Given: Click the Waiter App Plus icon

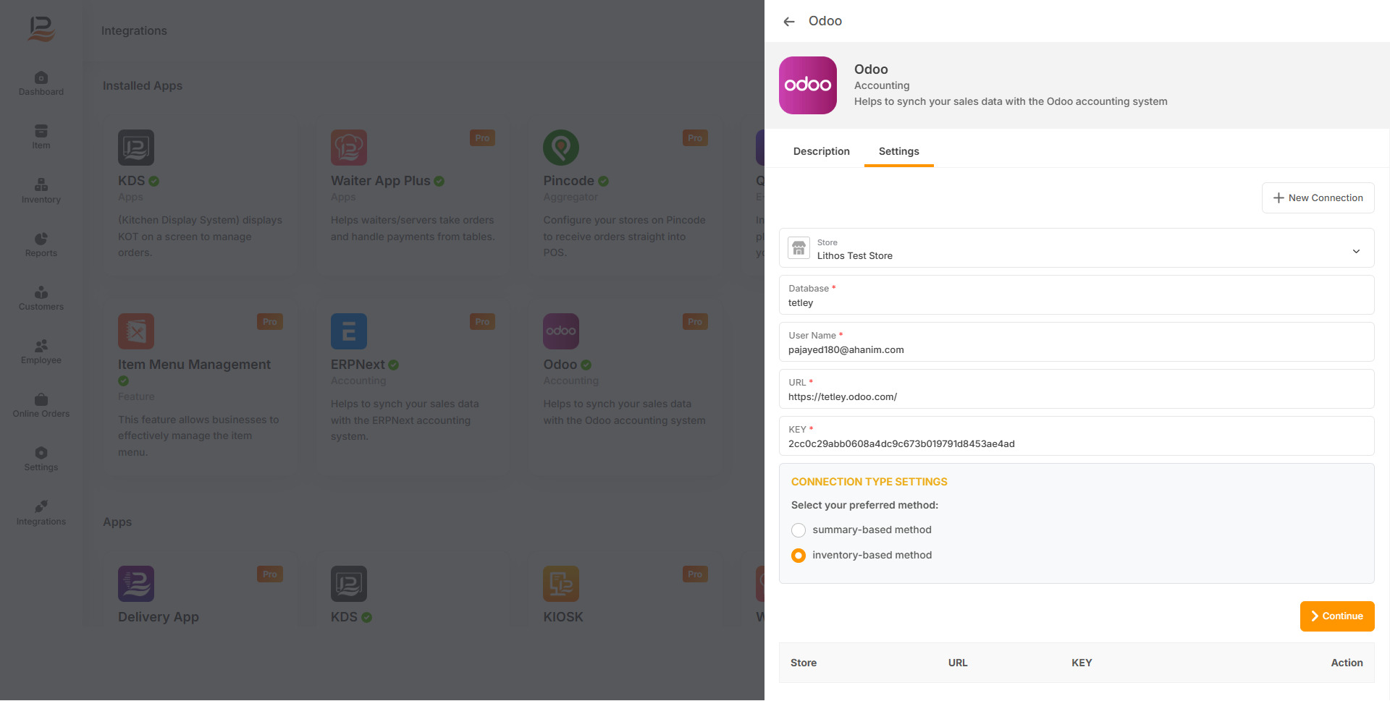Looking at the screenshot, I should pos(349,148).
